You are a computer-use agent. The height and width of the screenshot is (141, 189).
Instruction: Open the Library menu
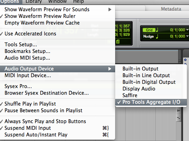pyautogui.click(x=34, y=1)
